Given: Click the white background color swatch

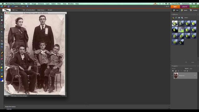Looking at the screenshot, I should (x=2, y=81).
